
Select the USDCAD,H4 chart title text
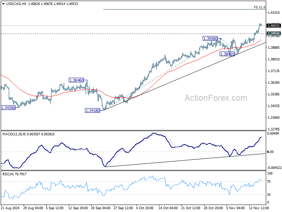(16, 4)
